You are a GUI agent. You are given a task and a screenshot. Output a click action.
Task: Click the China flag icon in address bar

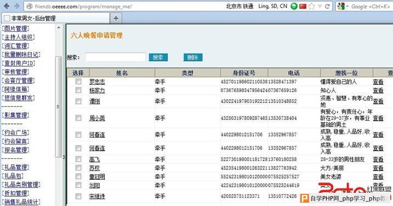(302, 6)
